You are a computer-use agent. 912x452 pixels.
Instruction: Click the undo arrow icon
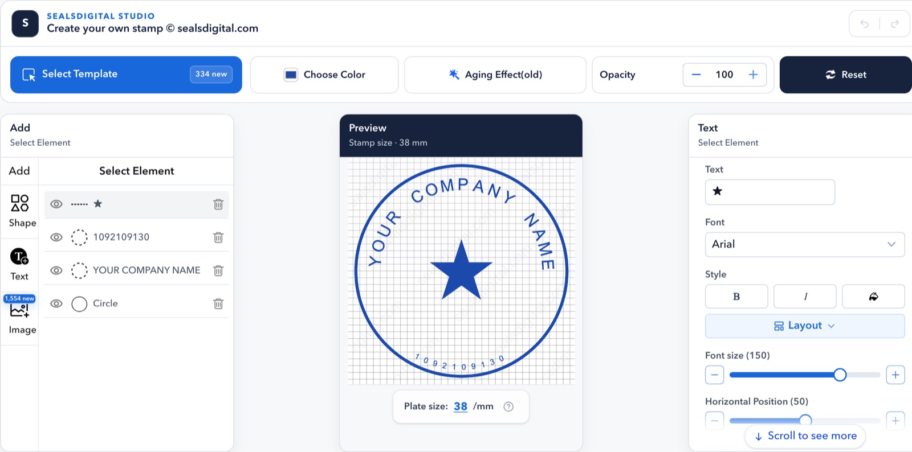pyautogui.click(x=865, y=24)
